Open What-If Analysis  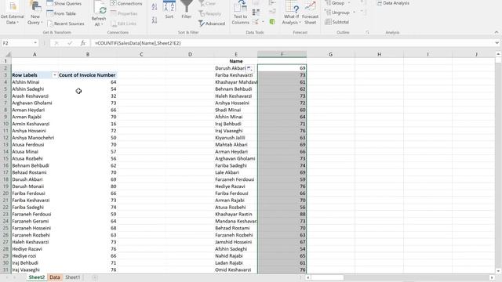point(291,13)
